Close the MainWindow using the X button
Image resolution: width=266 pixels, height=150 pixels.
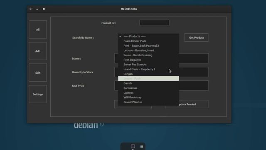[30, 9]
